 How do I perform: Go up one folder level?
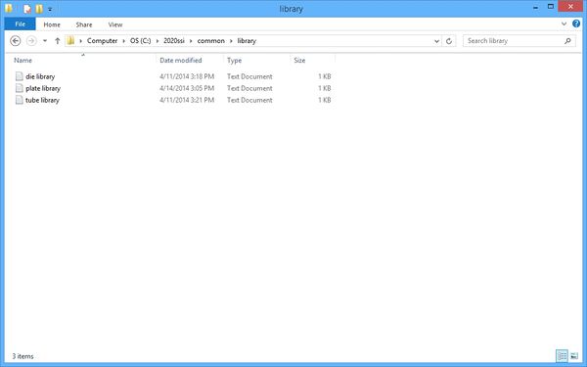(58, 41)
